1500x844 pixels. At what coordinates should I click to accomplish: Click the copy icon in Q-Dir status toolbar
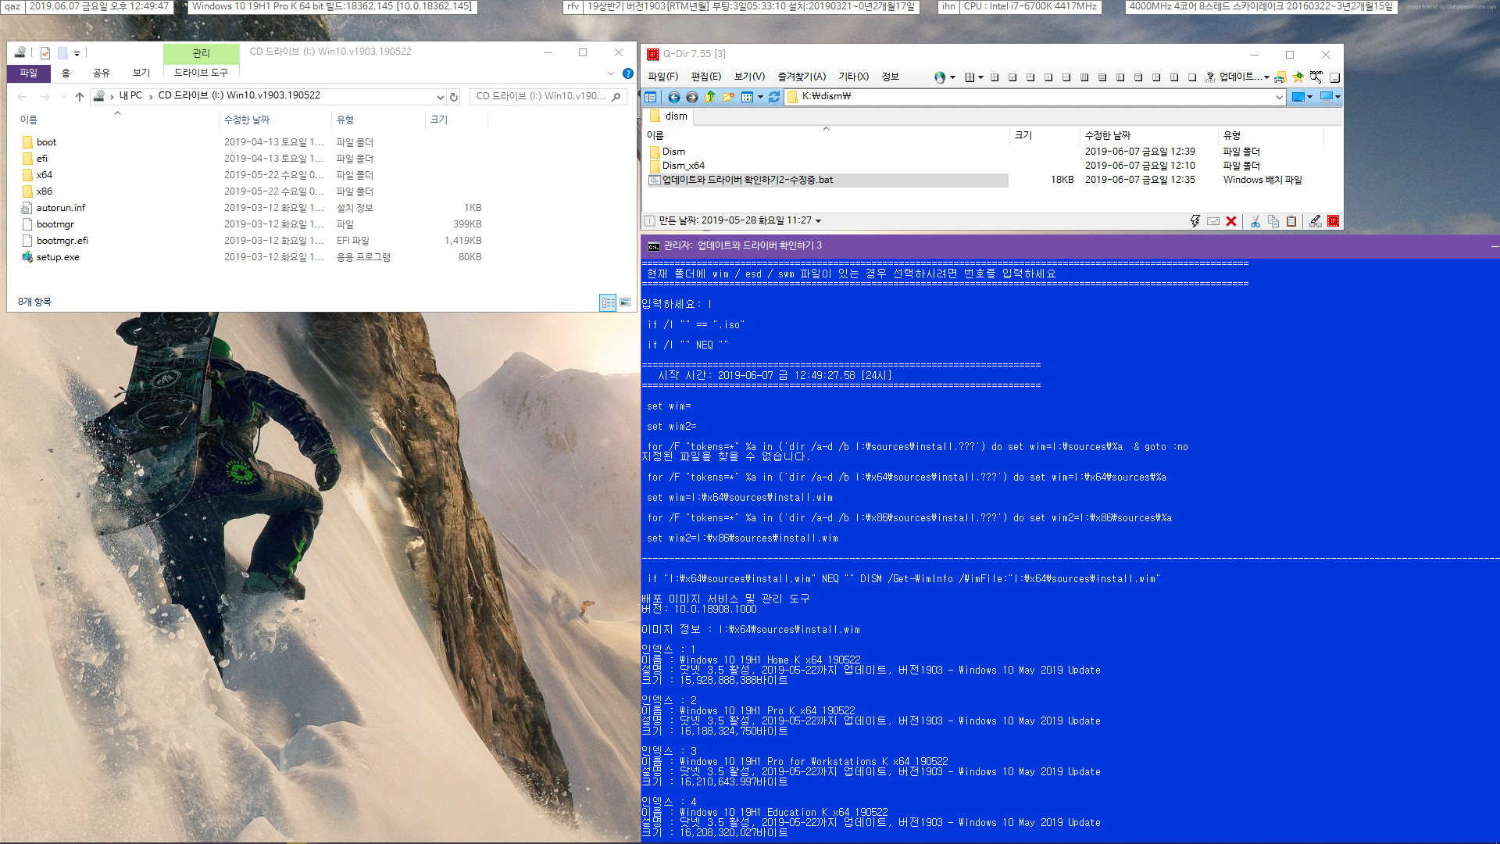coord(1273,221)
